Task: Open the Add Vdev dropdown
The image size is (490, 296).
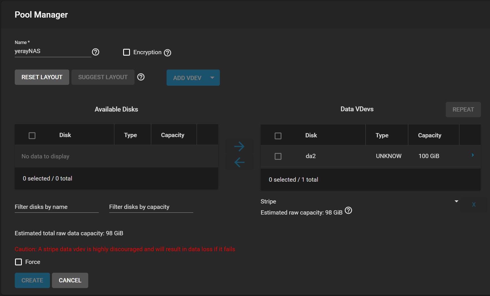Action: point(193,78)
